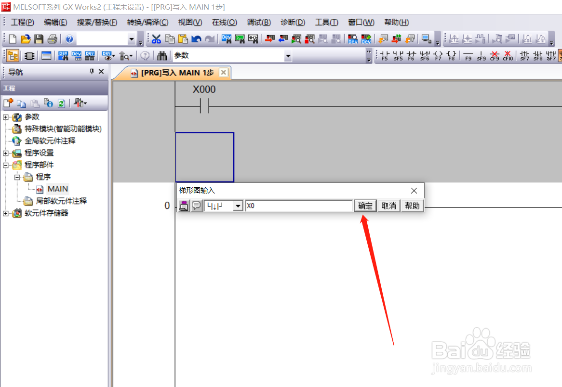Print using the printer icon

click(x=53, y=39)
